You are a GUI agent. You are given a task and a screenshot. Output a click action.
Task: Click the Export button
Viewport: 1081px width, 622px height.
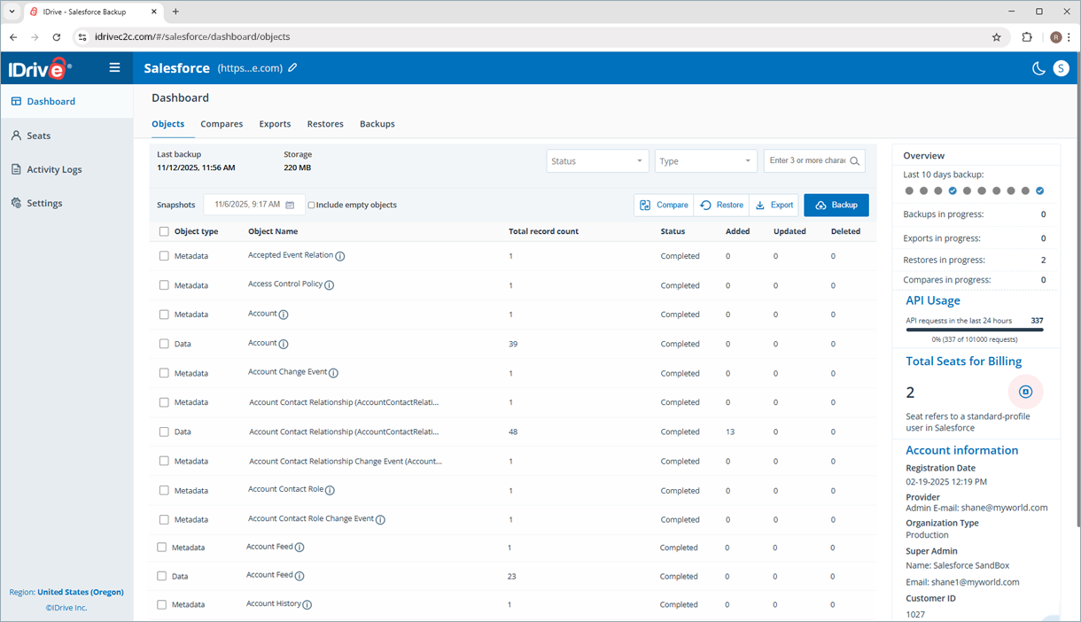774,205
